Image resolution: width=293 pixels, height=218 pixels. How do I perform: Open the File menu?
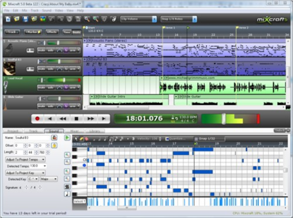click(7, 10)
